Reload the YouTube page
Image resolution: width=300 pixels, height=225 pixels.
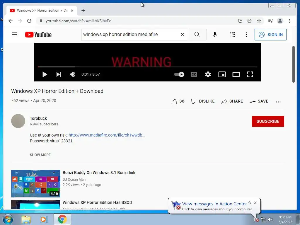[29, 21]
